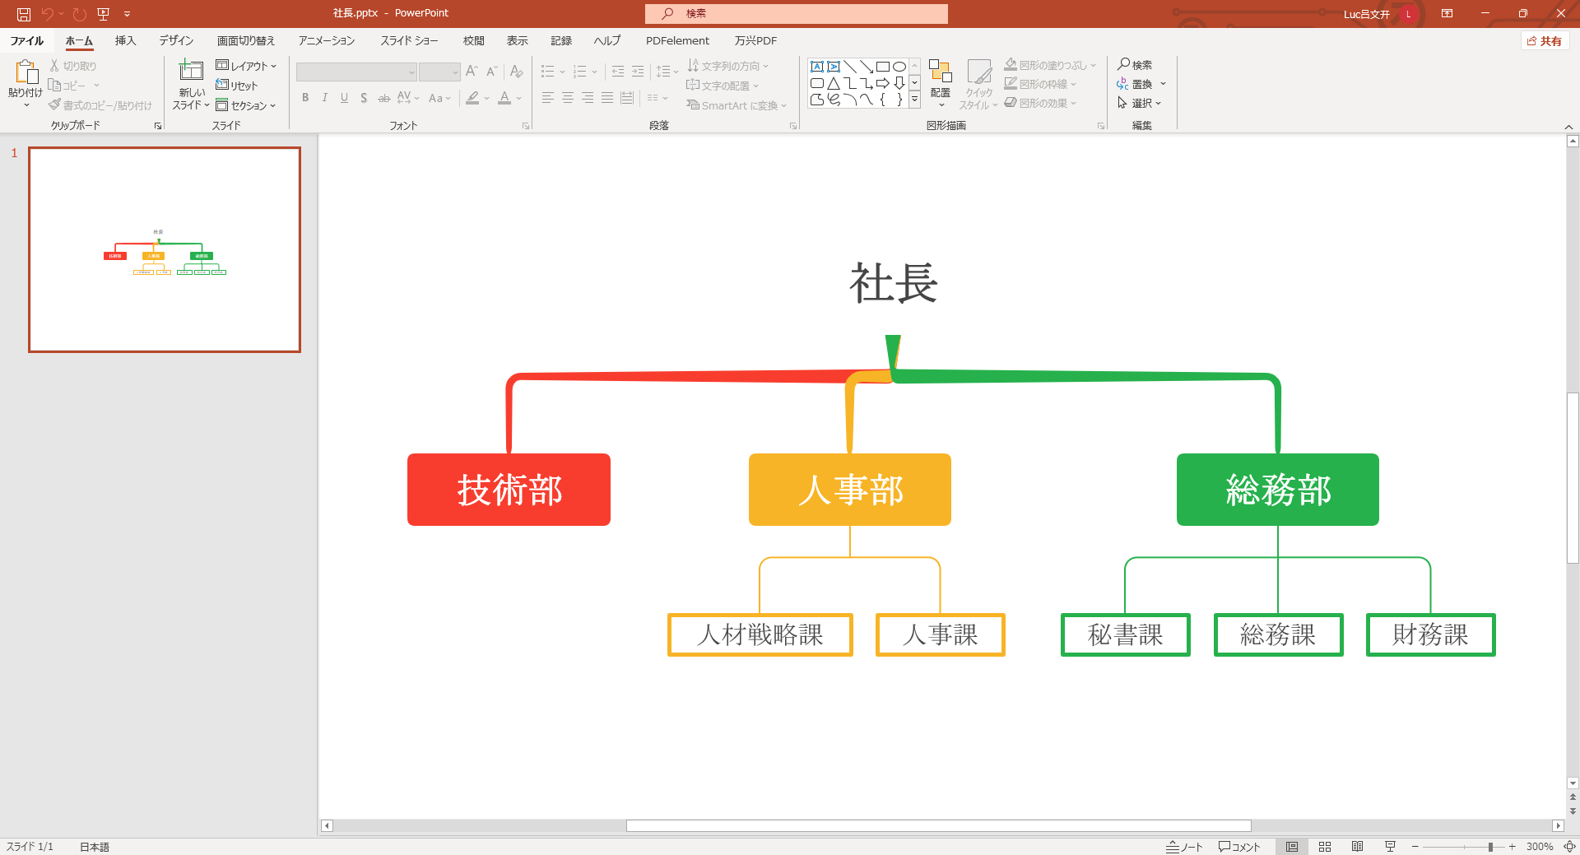1580x855 pixels.
Task: Toggle align text left
Action: point(548,98)
